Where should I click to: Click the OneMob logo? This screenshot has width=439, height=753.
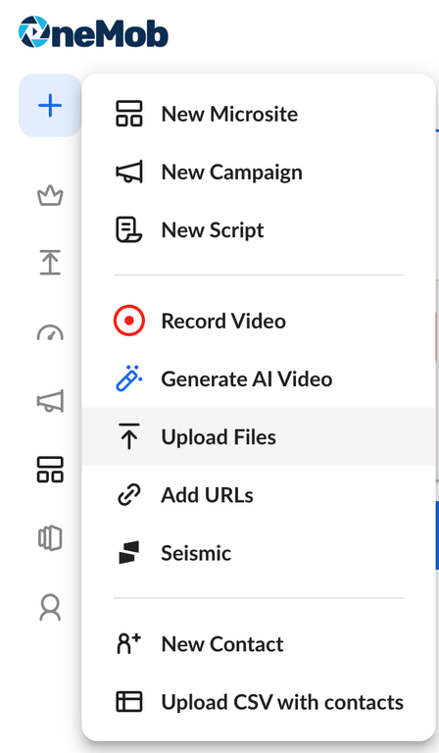tap(93, 32)
